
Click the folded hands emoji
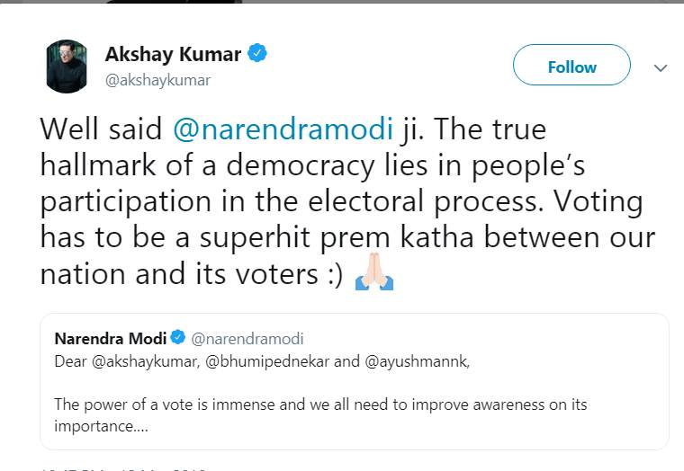(x=374, y=271)
